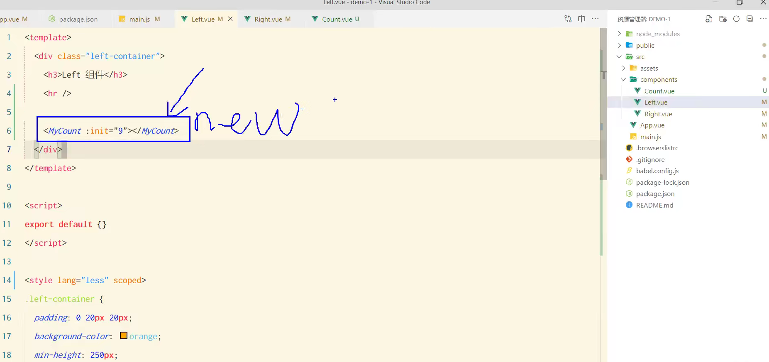Viewport: 769px width, 362px height.
Task: Click the npm icon on package.json tab
Action: [52, 19]
